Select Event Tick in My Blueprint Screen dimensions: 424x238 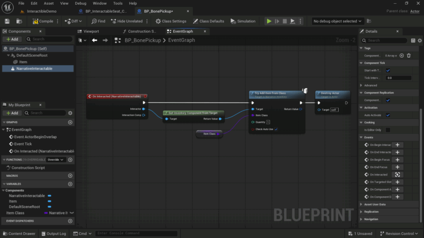[x=23, y=144]
